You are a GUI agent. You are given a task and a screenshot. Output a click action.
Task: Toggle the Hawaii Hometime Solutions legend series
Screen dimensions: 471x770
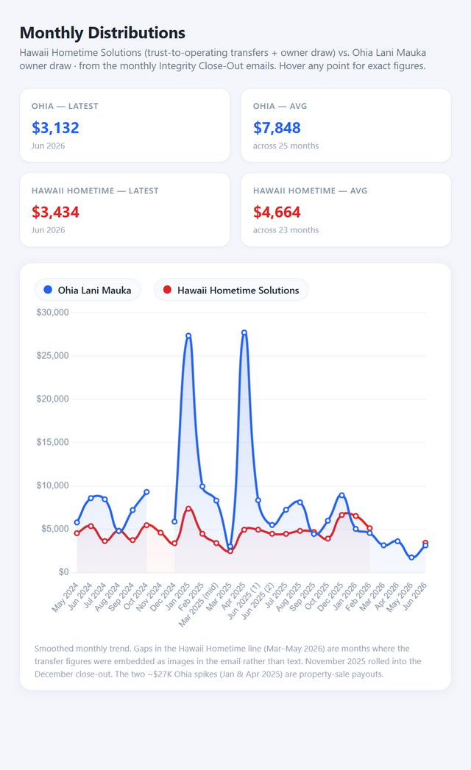(x=231, y=290)
